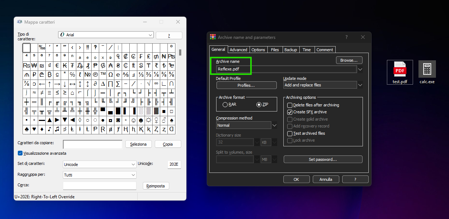Pick the infinity ∞ symbol cell
The image size is (449, 219).
156,84
